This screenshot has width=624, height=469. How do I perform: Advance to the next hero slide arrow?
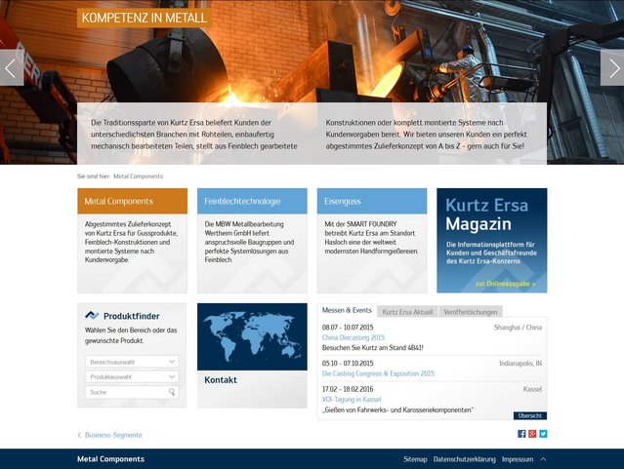612,68
